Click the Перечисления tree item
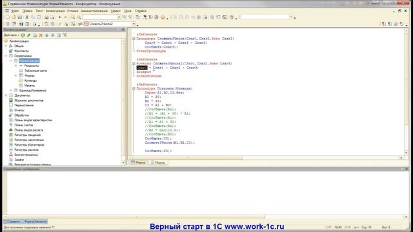Screen dimensions: 413x232 (24, 105)
